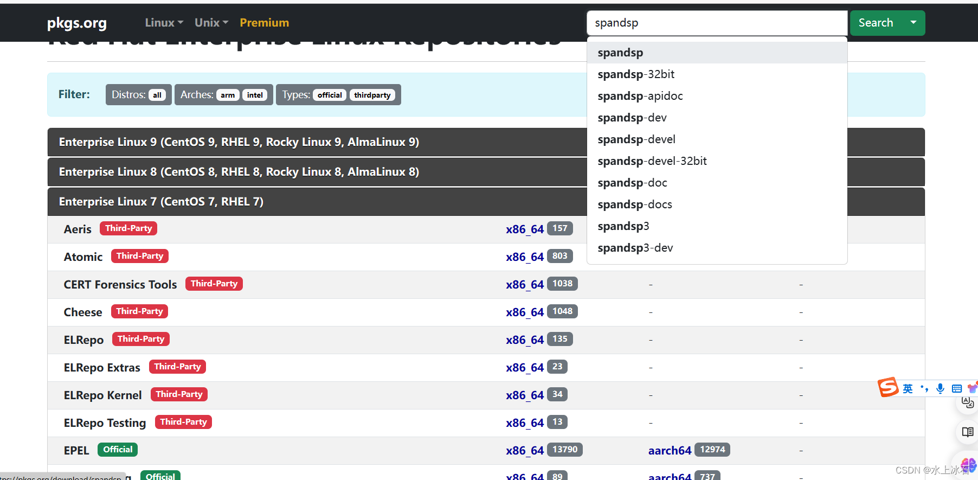Open ELRepo Extras x86_64 link
Image resolution: width=978 pixels, height=480 pixels.
[525, 367]
